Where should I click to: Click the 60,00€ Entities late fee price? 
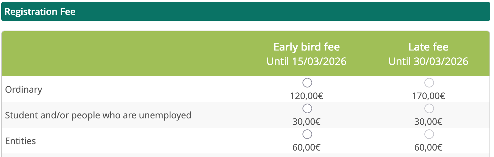coord(428,147)
